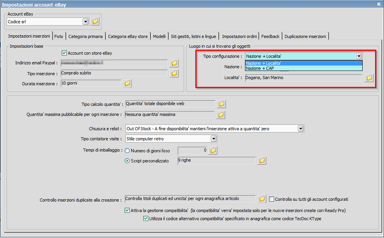384x238 pixels.
Task: Expand the Chiusura e relist dropdown
Action: [x=301, y=128]
